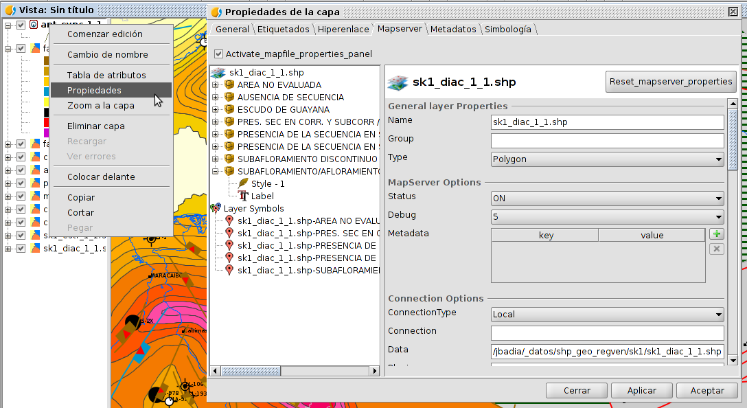Click into the Group text field

[608, 140]
